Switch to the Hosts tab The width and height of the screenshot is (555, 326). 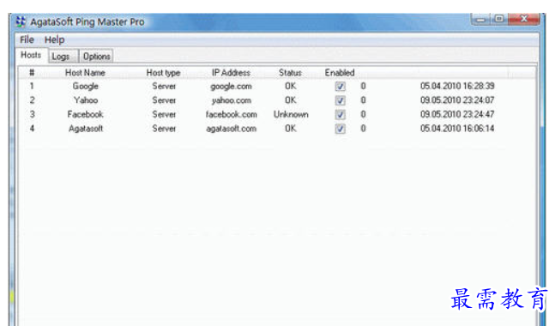tap(31, 55)
